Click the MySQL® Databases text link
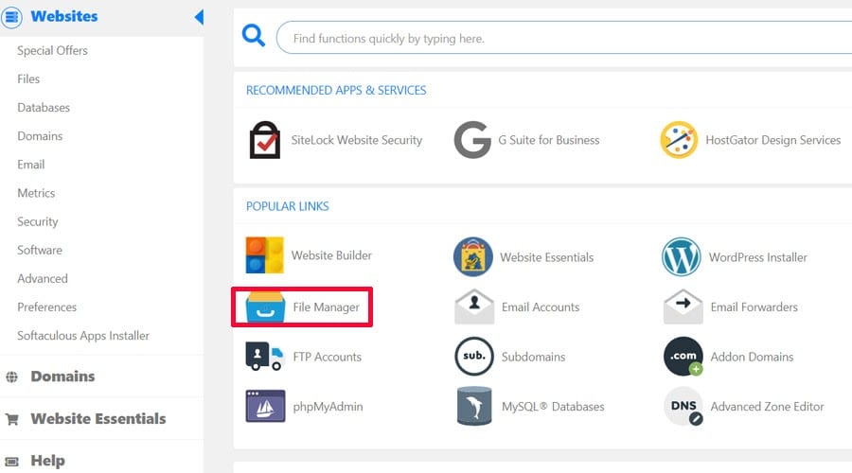 tap(553, 406)
